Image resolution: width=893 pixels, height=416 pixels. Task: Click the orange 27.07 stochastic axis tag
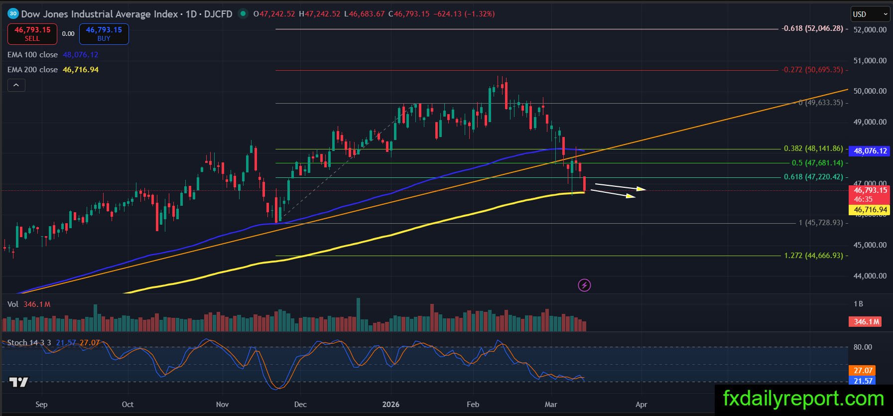863,371
